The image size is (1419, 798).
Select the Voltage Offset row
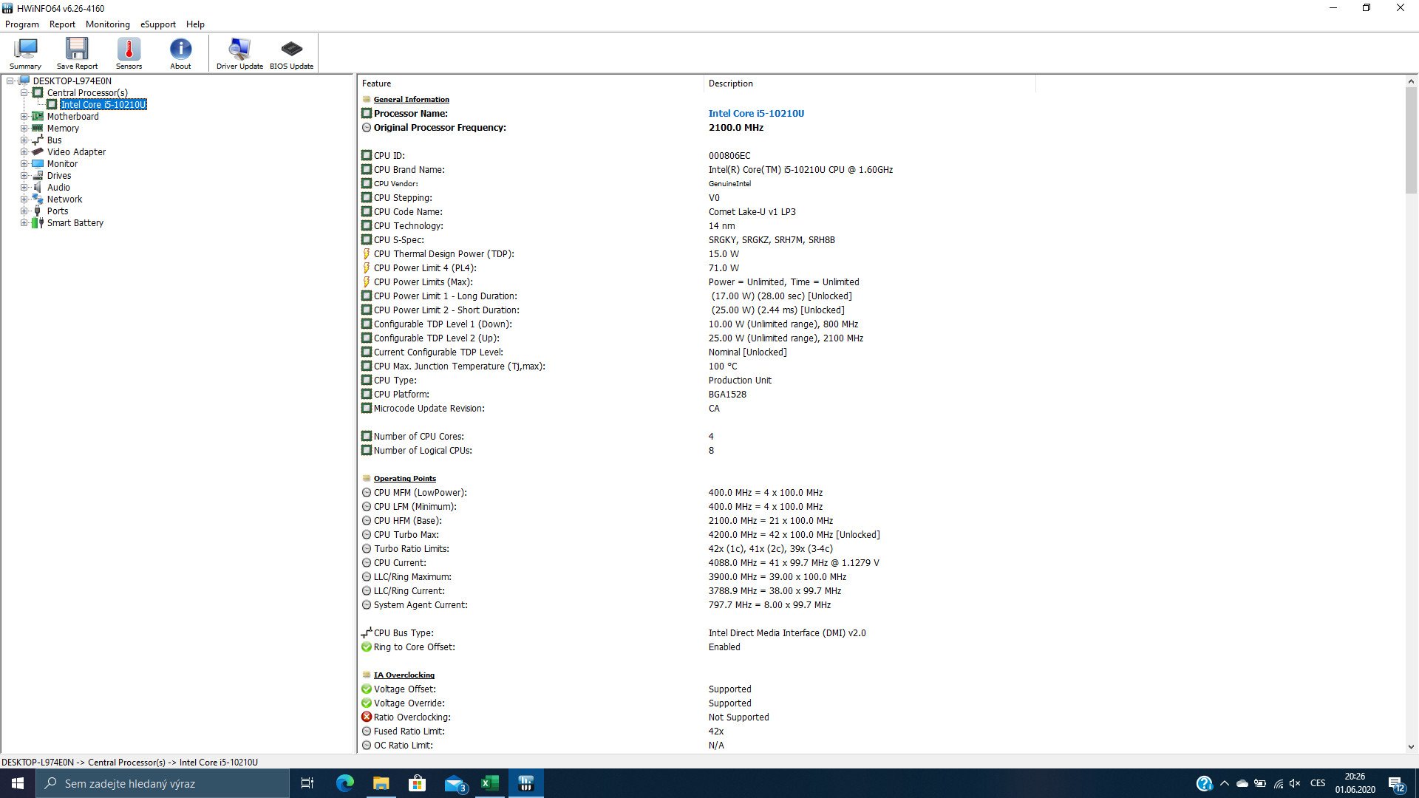pyautogui.click(x=879, y=689)
